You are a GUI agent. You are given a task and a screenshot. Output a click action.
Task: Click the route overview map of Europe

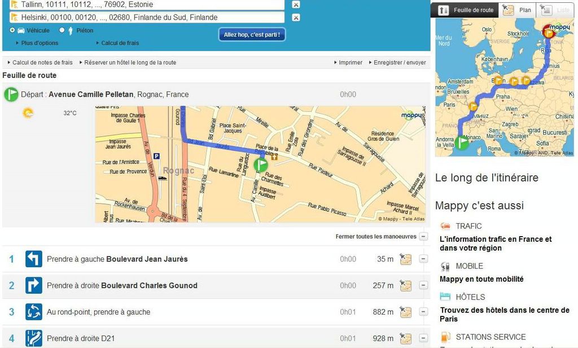pyautogui.click(x=505, y=88)
